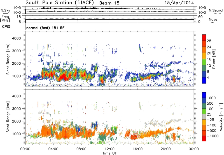Click the 'N.Search' legend label
The height and width of the screenshot is (155, 224).
[216, 10]
